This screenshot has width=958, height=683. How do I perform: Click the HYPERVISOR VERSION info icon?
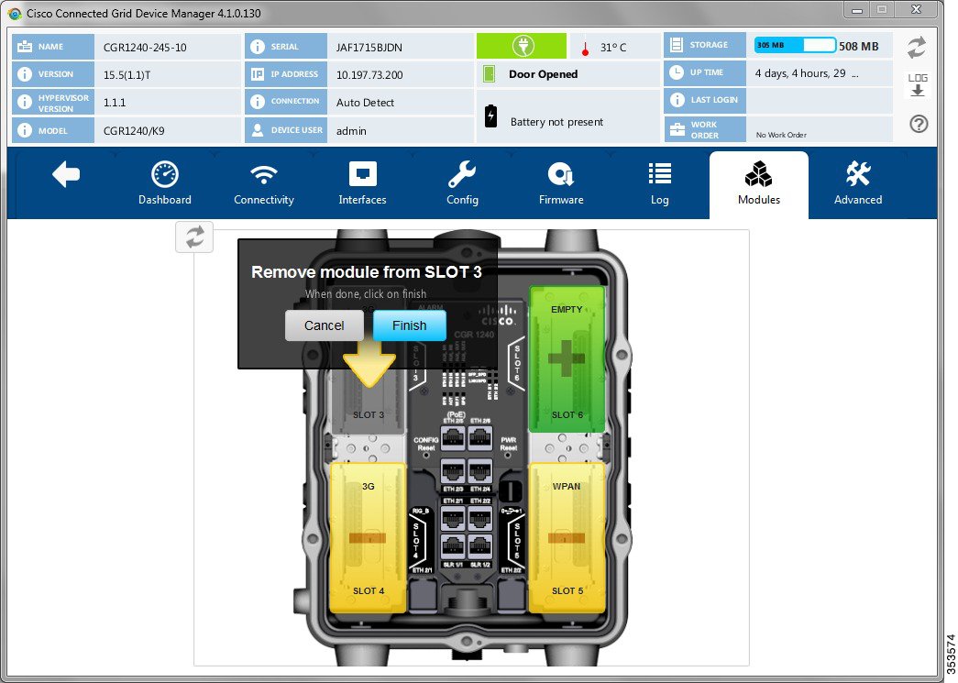click(x=25, y=102)
